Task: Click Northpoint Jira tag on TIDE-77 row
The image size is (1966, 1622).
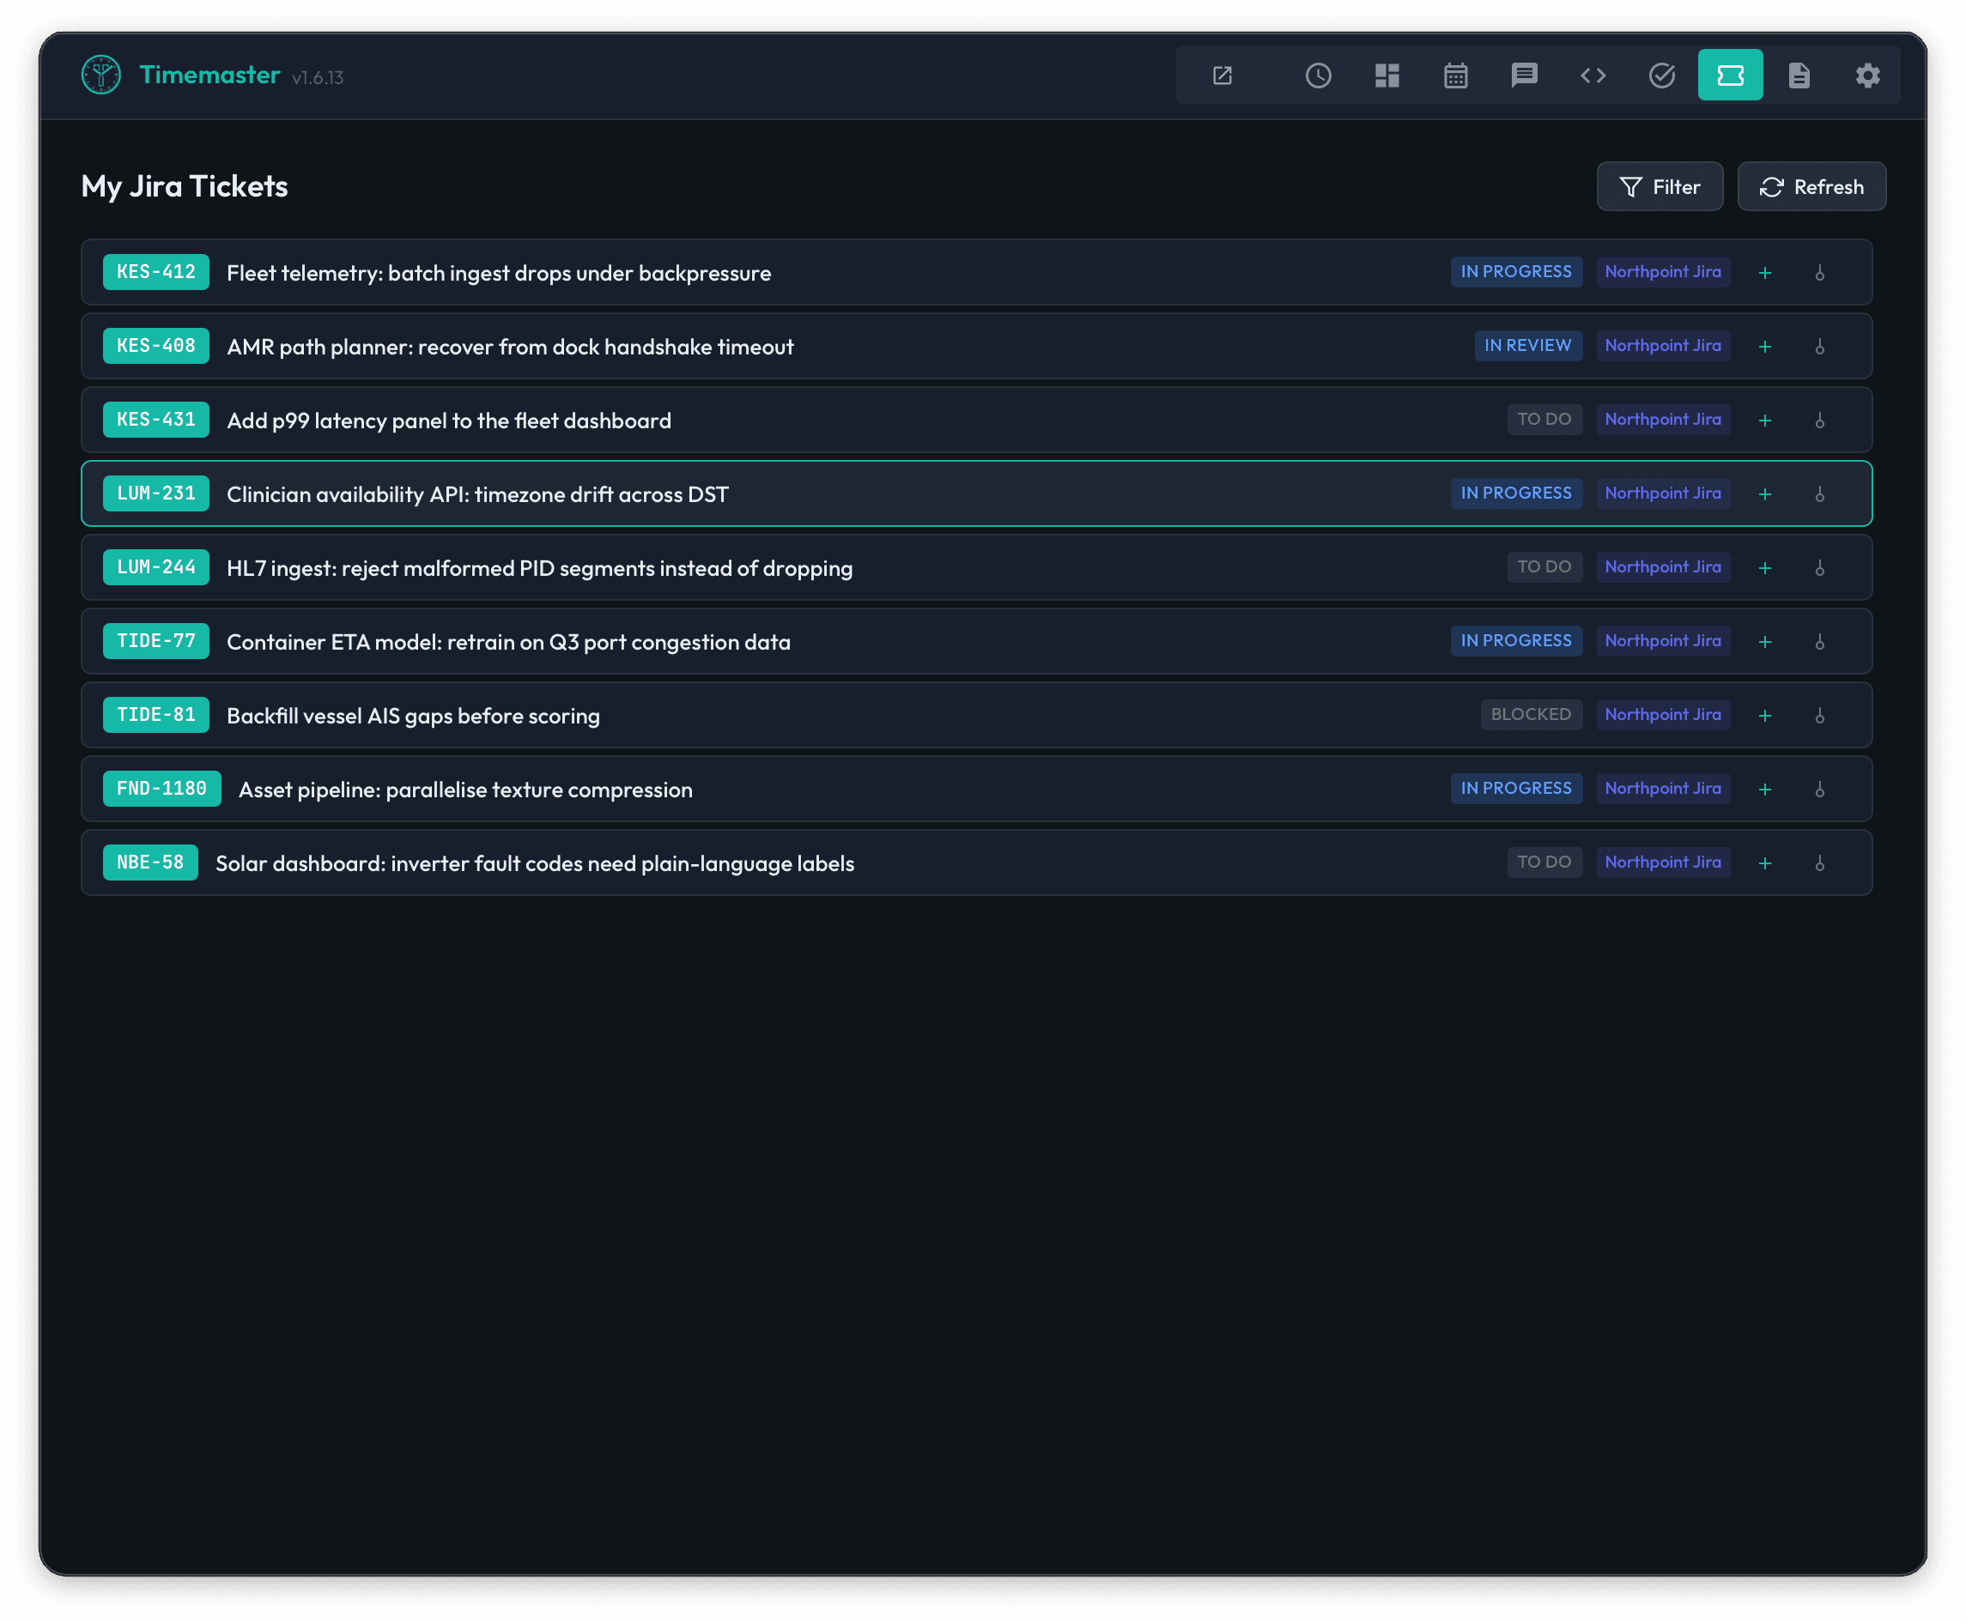Action: [1663, 641]
